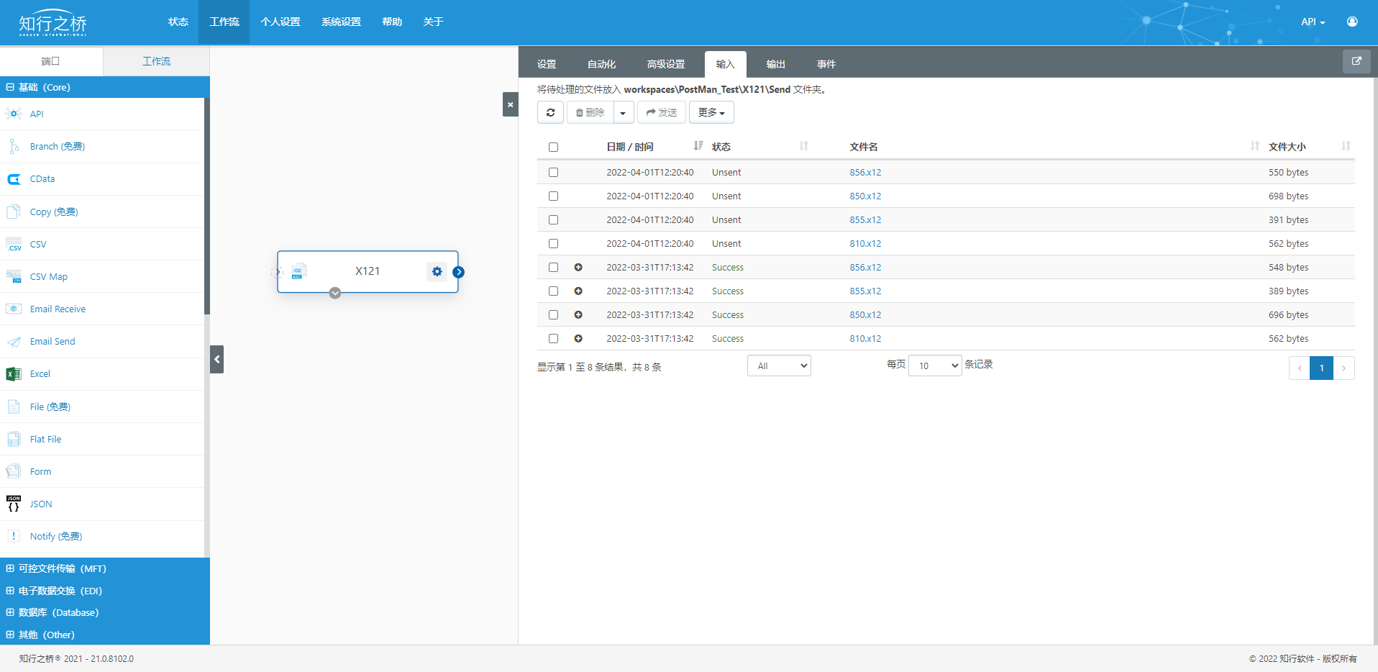The image size is (1378, 672).
Task: Click the Email Send connector icon
Action: (x=14, y=342)
